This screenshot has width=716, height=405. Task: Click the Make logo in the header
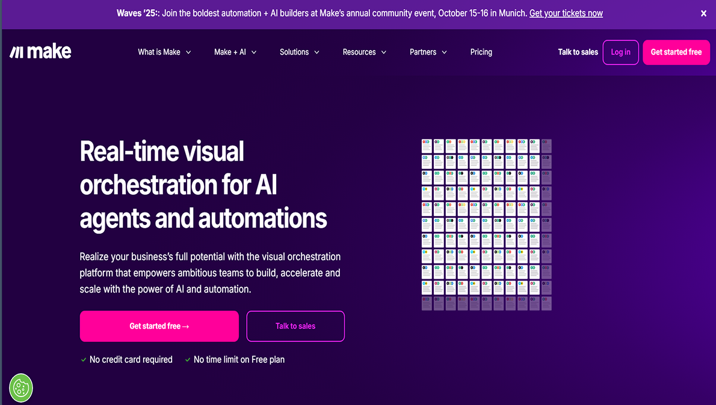[x=41, y=52]
